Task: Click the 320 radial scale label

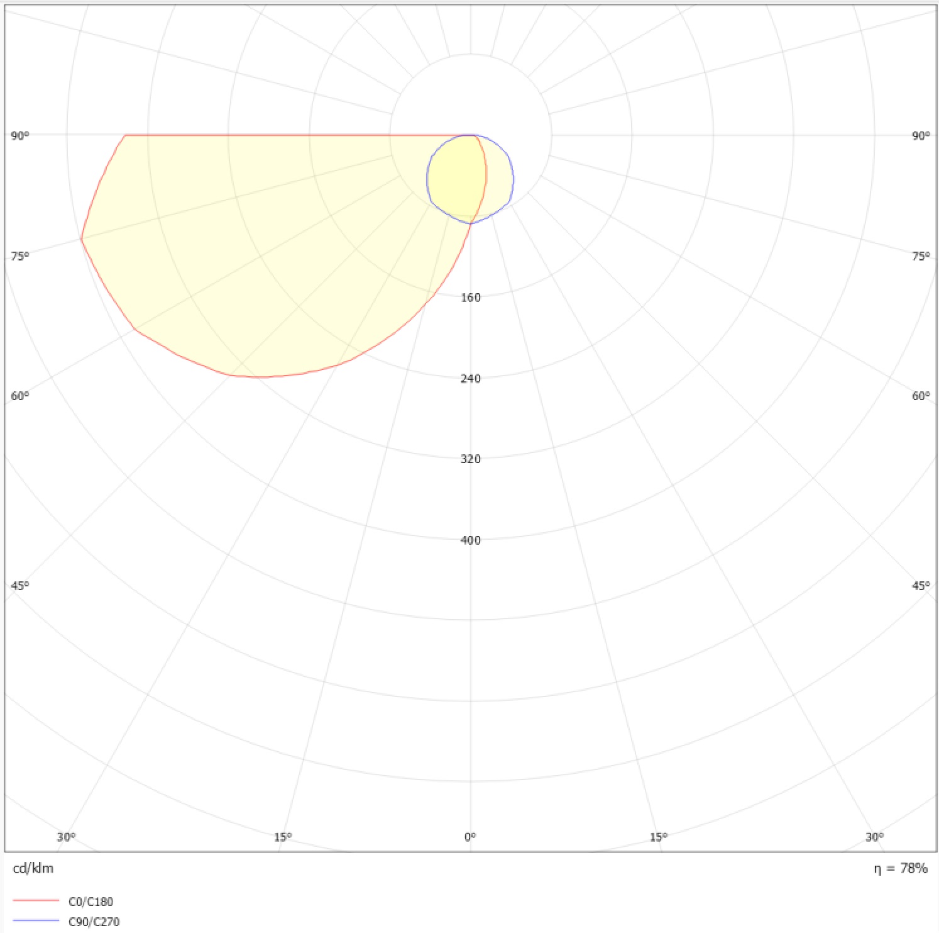Action: pyautogui.click(x=471, y=459)
